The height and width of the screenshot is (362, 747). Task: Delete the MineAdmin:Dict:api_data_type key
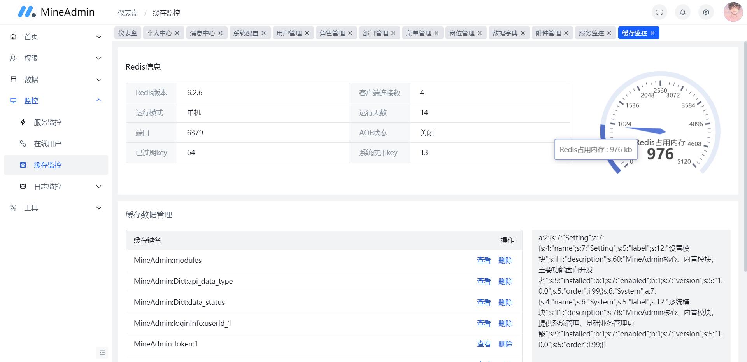[505, 282]
